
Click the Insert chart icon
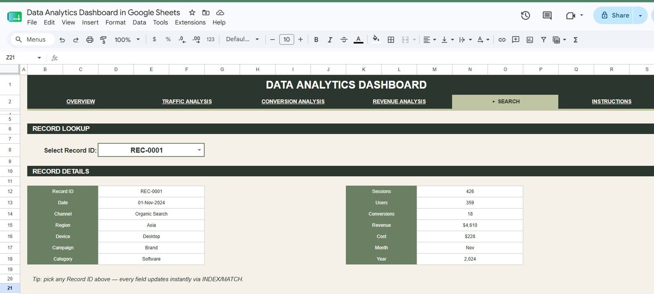pyautogui.click(x=530, y=40)
